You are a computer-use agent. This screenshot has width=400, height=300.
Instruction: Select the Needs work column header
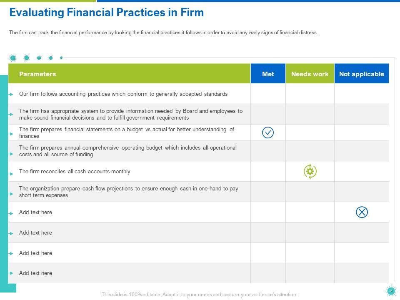pyautogui.click(x=310, y=74)
